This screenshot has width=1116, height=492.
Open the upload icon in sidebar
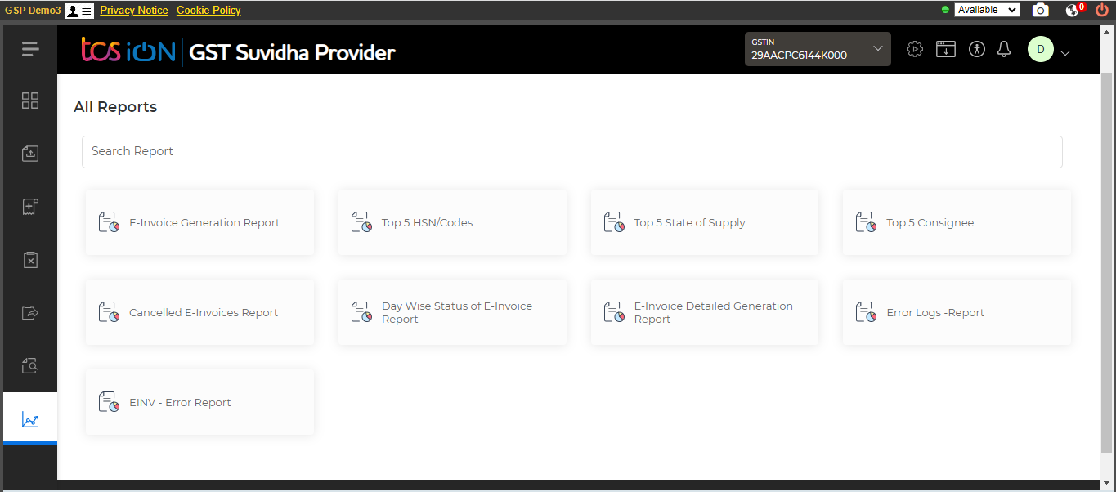point(30,154)
